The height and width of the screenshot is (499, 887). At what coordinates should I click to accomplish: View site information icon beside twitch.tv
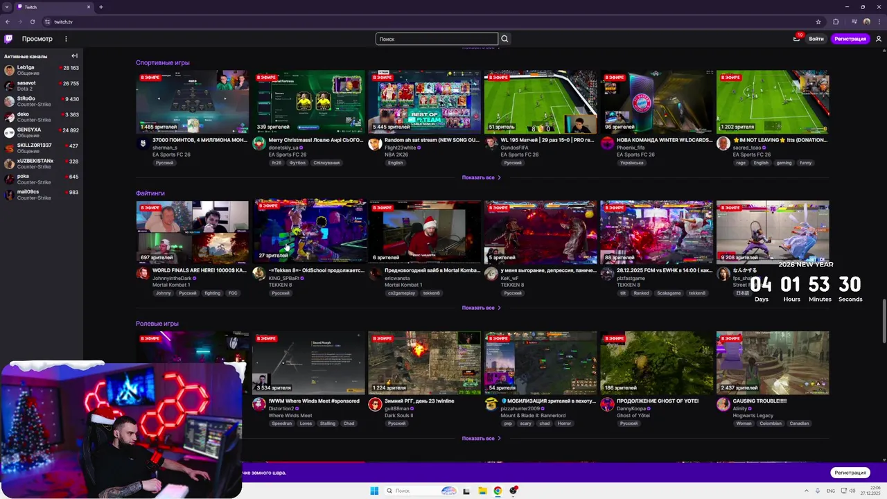(x=47, y=21)
